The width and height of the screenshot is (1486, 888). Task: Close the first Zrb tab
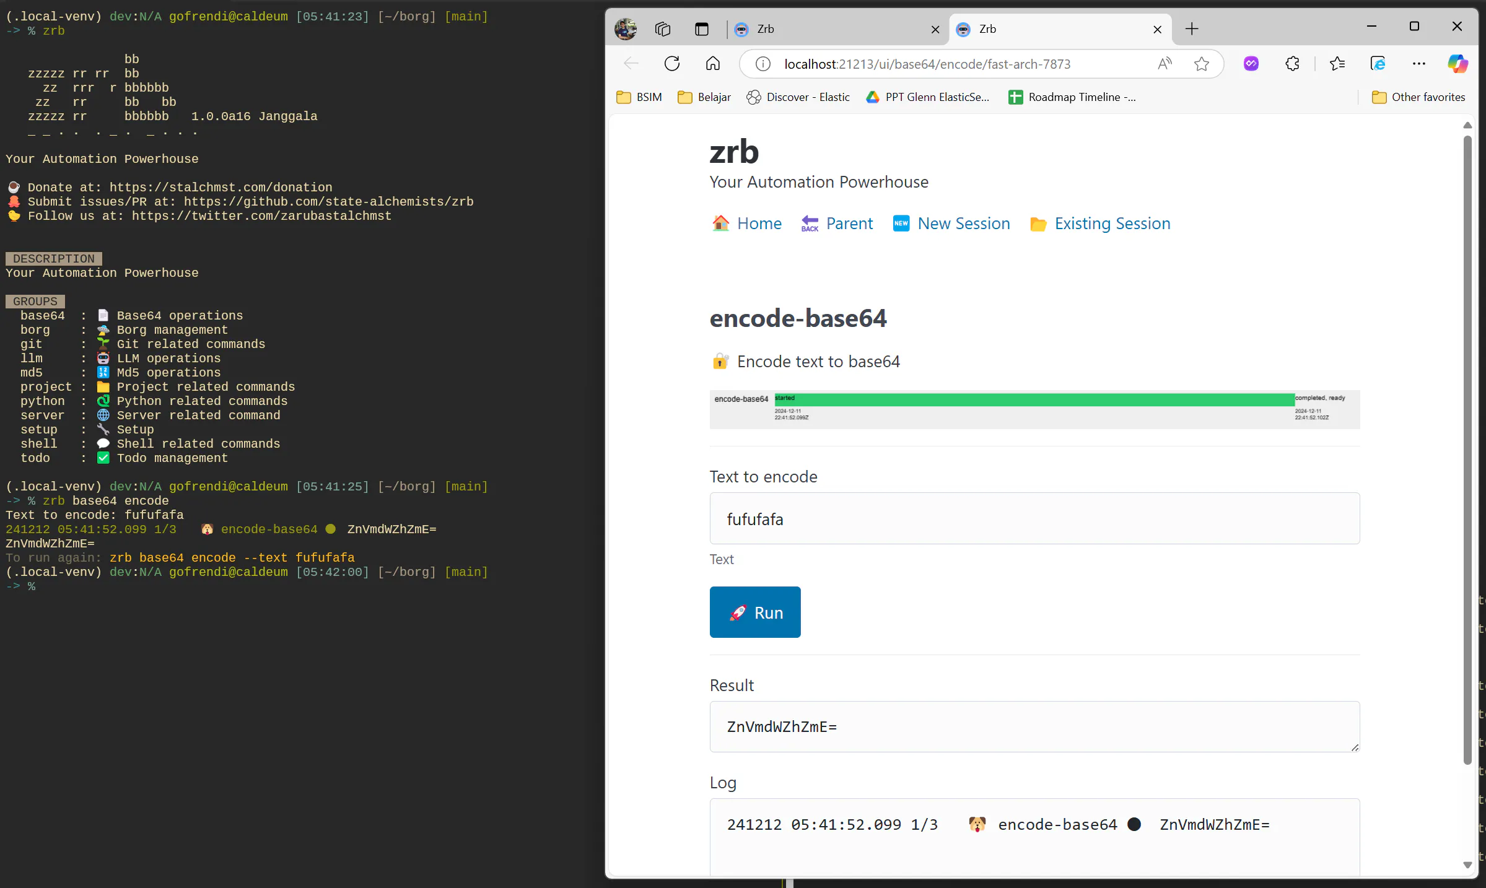[x=935, y=29]
